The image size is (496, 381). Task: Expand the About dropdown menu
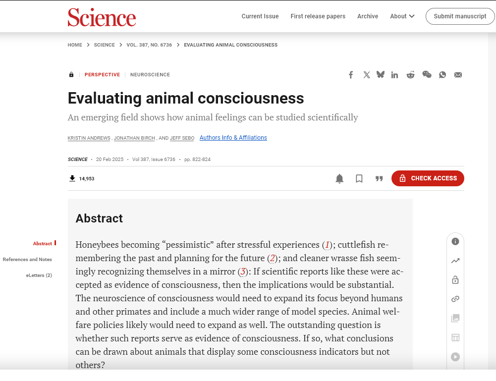coord(402,16)
